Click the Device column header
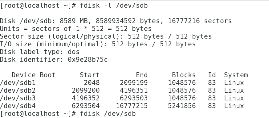 point(24,75)
